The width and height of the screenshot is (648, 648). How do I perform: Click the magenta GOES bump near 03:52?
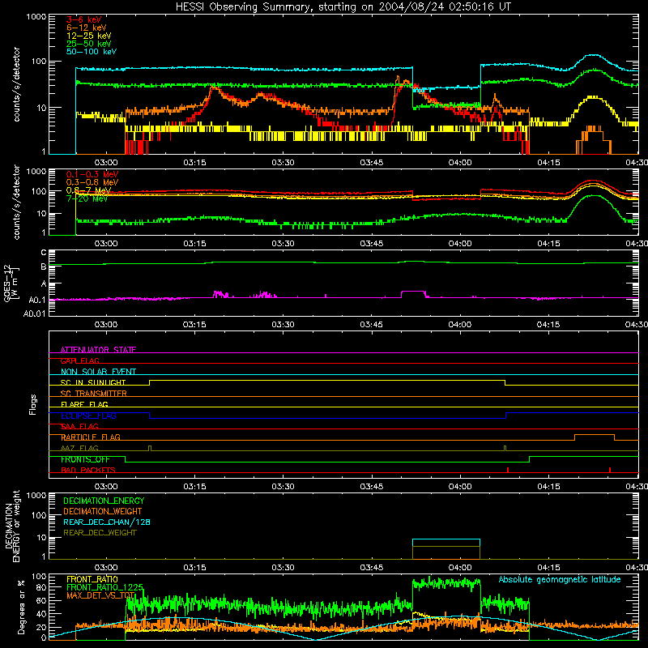click(413, 294)
